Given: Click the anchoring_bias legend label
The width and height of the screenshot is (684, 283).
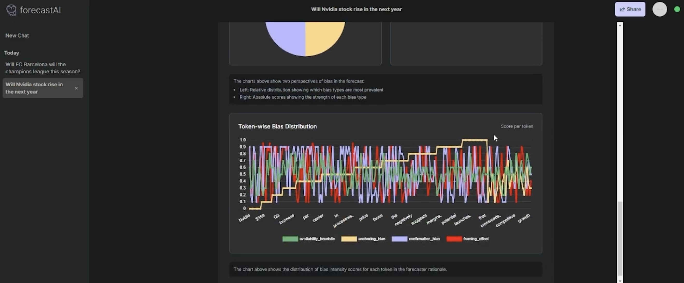Looking at the screenshot, I should tap(372, 239).
